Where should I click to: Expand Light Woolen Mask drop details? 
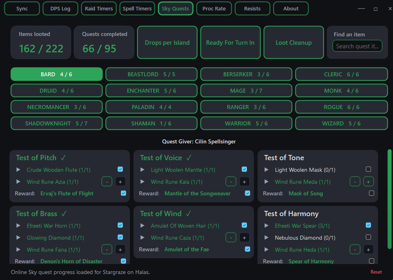pyautogui.click(x=267, y=170)
